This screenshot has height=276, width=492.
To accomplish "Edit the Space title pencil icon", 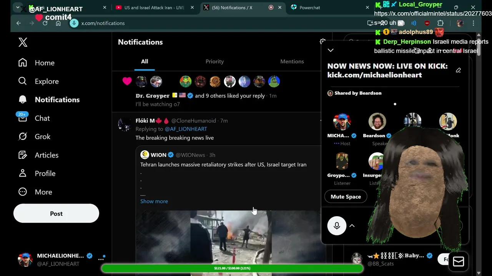I will 458,70.
